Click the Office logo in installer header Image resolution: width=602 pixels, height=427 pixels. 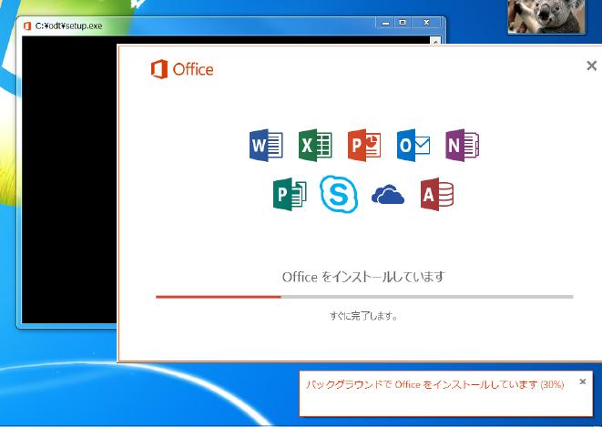(182, 69)
